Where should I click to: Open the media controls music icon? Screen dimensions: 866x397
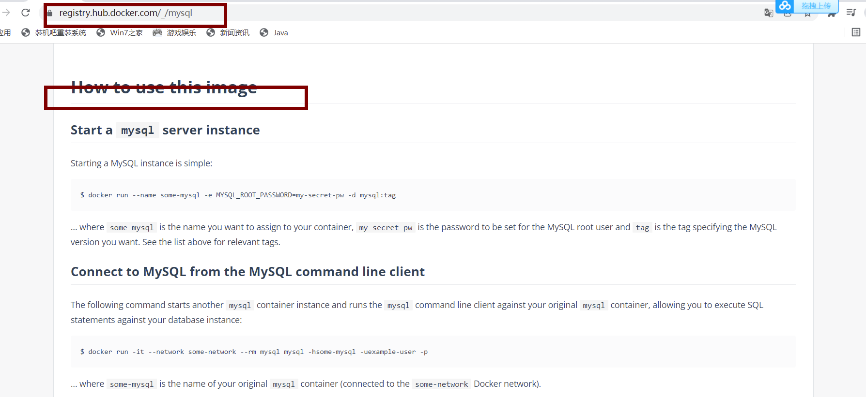tap(851, 13)
